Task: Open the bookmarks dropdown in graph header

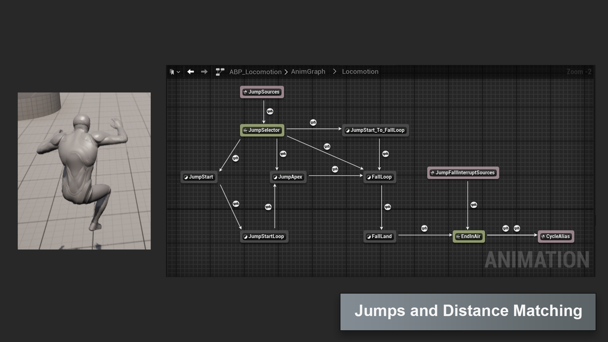Action: (174, 72)
